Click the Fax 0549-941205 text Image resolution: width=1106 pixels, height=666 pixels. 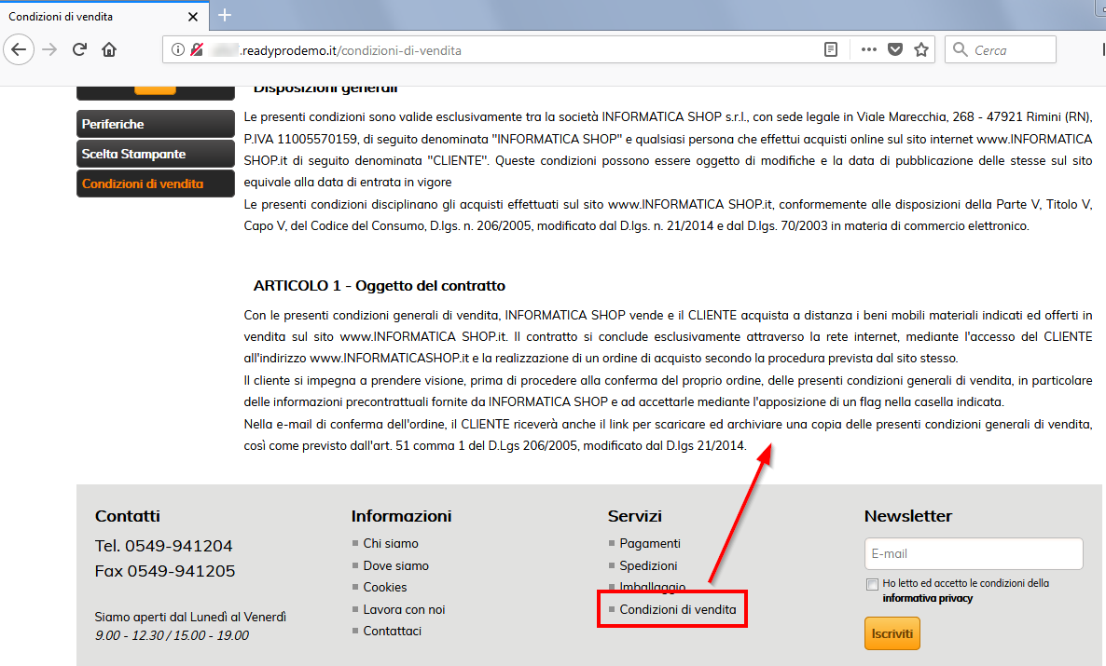click(165, 571)
